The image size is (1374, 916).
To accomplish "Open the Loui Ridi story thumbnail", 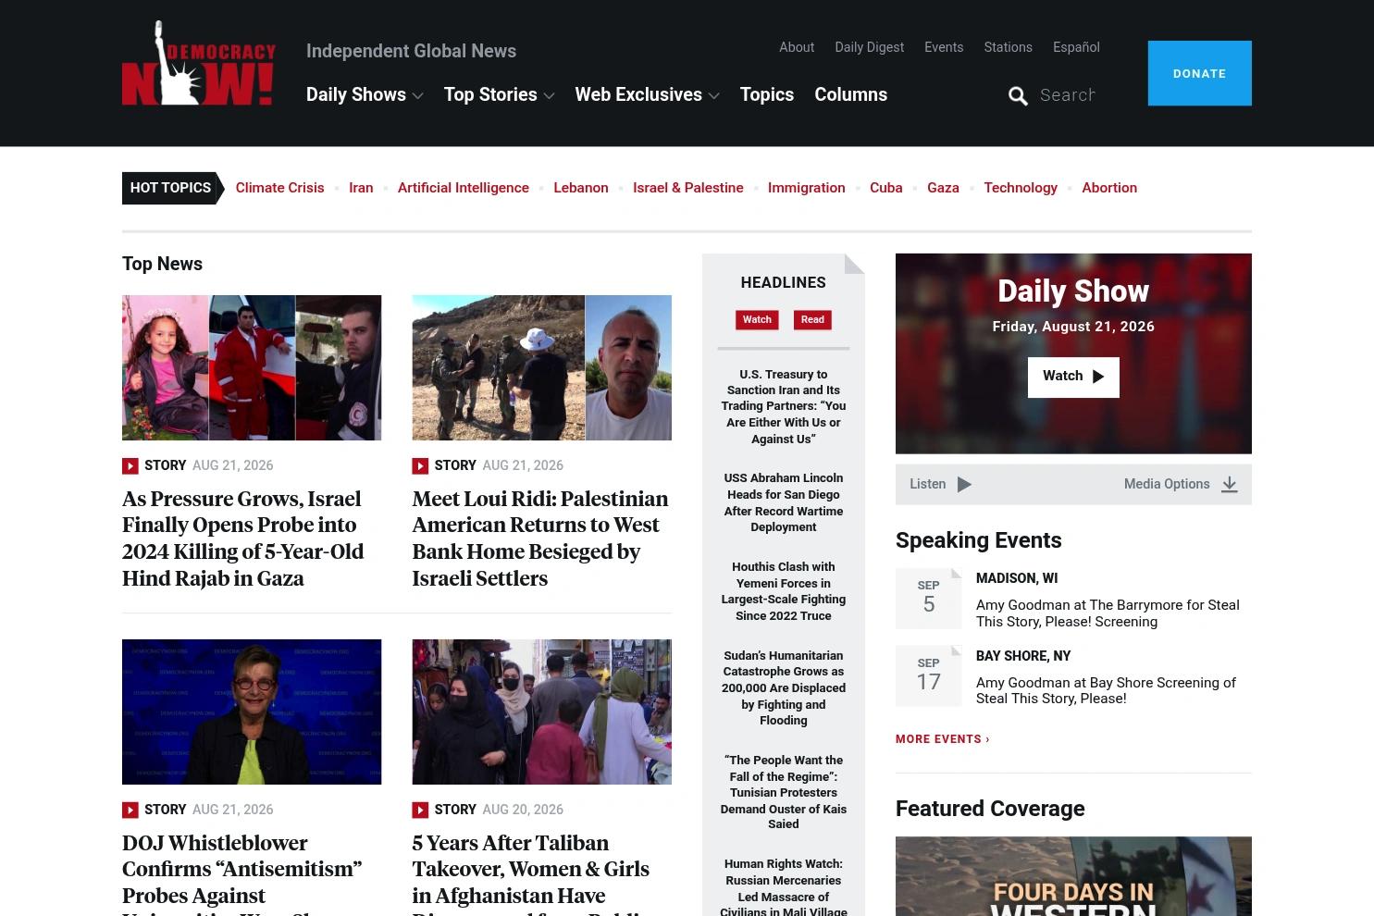I will tap(542, 367).
